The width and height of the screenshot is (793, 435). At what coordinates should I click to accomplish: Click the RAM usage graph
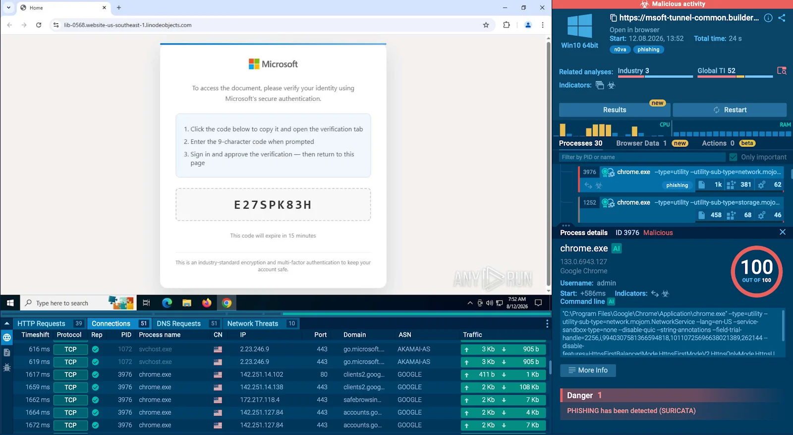coord(732,128)
